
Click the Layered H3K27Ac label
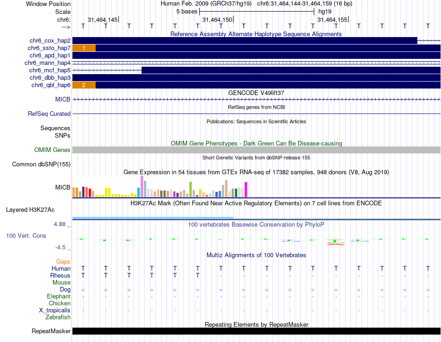(x=30, y=210)
